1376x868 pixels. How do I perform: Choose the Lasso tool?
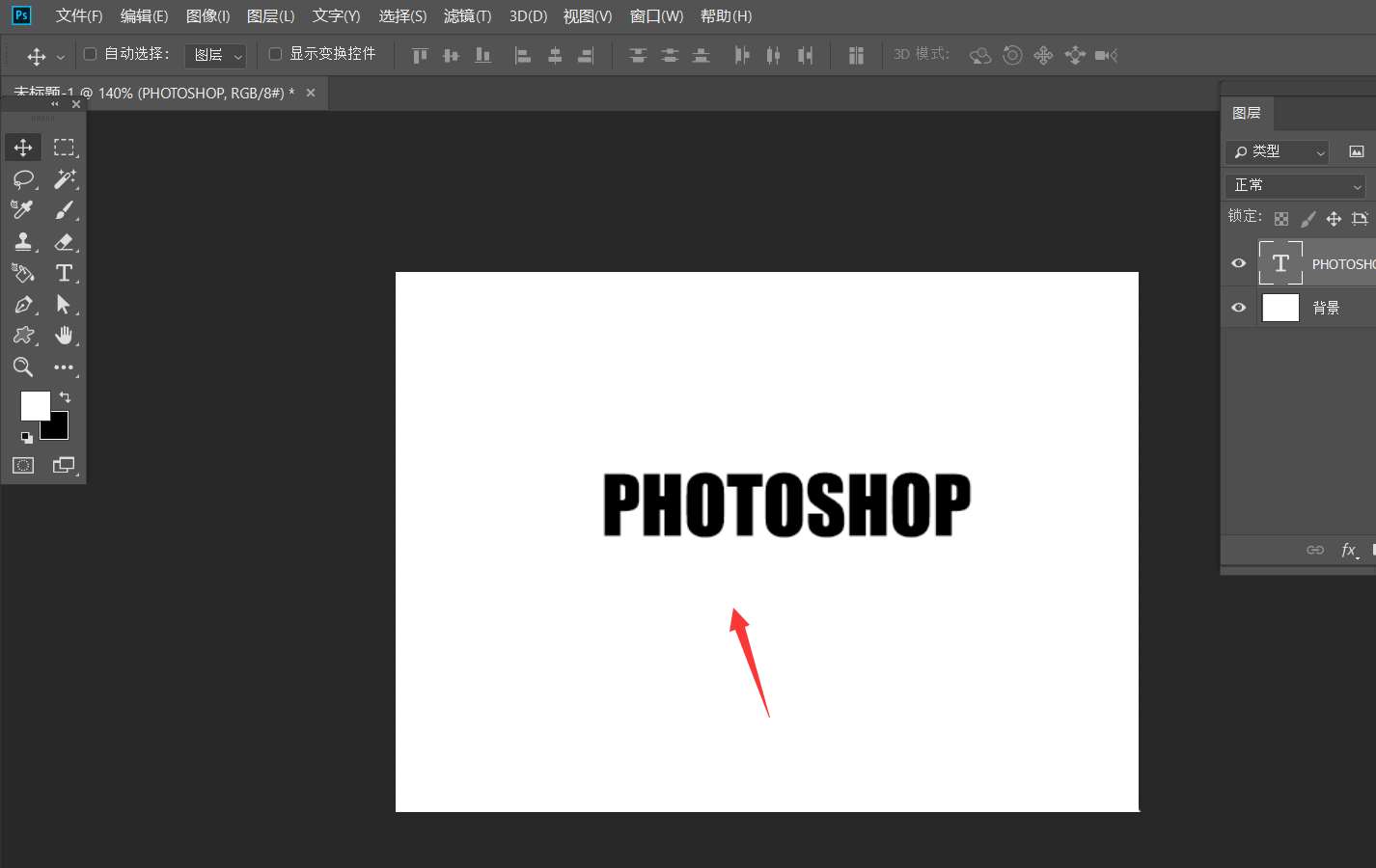pyautogui.click(x=23, y=178)
